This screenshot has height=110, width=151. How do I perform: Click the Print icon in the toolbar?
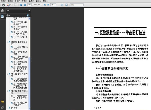click(4, 5)
